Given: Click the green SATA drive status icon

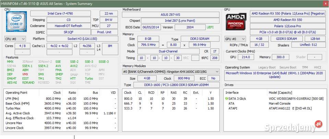Looking at the screenshot, I should [x=227, y=98].
